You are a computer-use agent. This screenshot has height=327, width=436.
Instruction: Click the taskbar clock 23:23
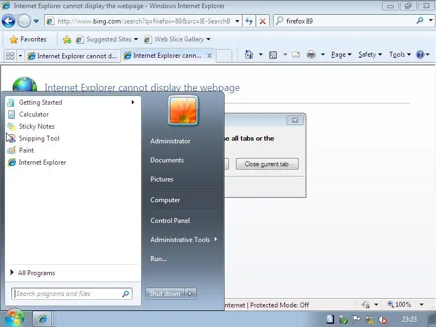pyautogui.click(x=409, y=319)
